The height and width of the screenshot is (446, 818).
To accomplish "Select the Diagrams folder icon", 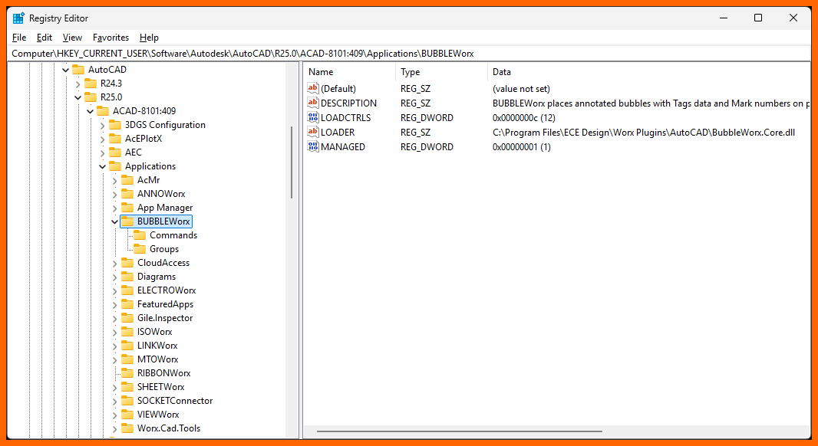I will point(127,277).
